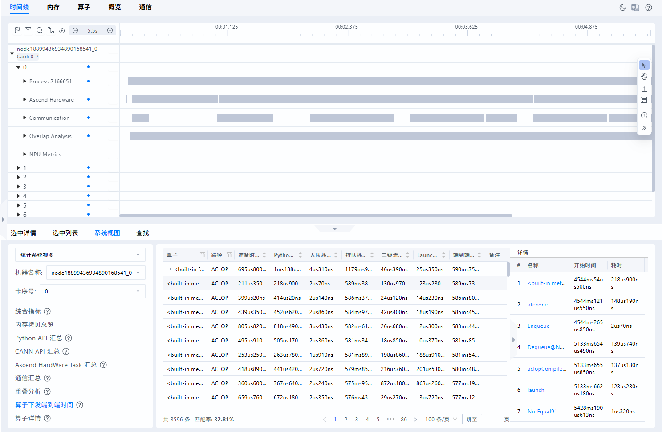Toggle blue dot for Process 2166651 row
The height and width of the screenshot is (432, 662).
click(89, 81)
